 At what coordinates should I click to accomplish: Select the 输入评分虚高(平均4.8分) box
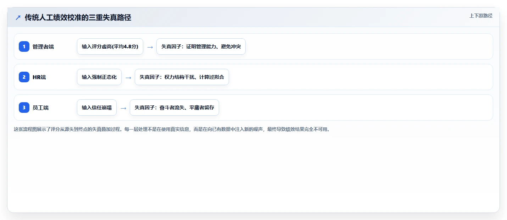coord(110,46)
